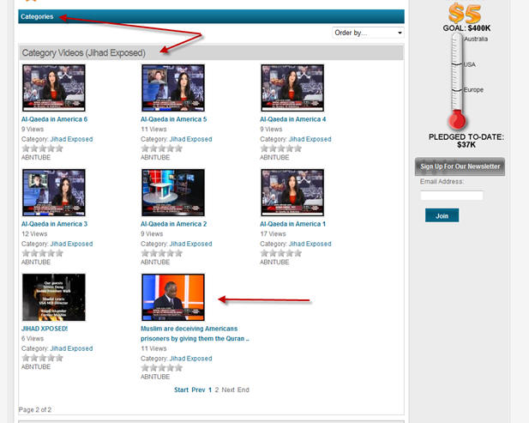
Task: Rate Muslim are deceiving Americans video stars
Action: point(162,367)
